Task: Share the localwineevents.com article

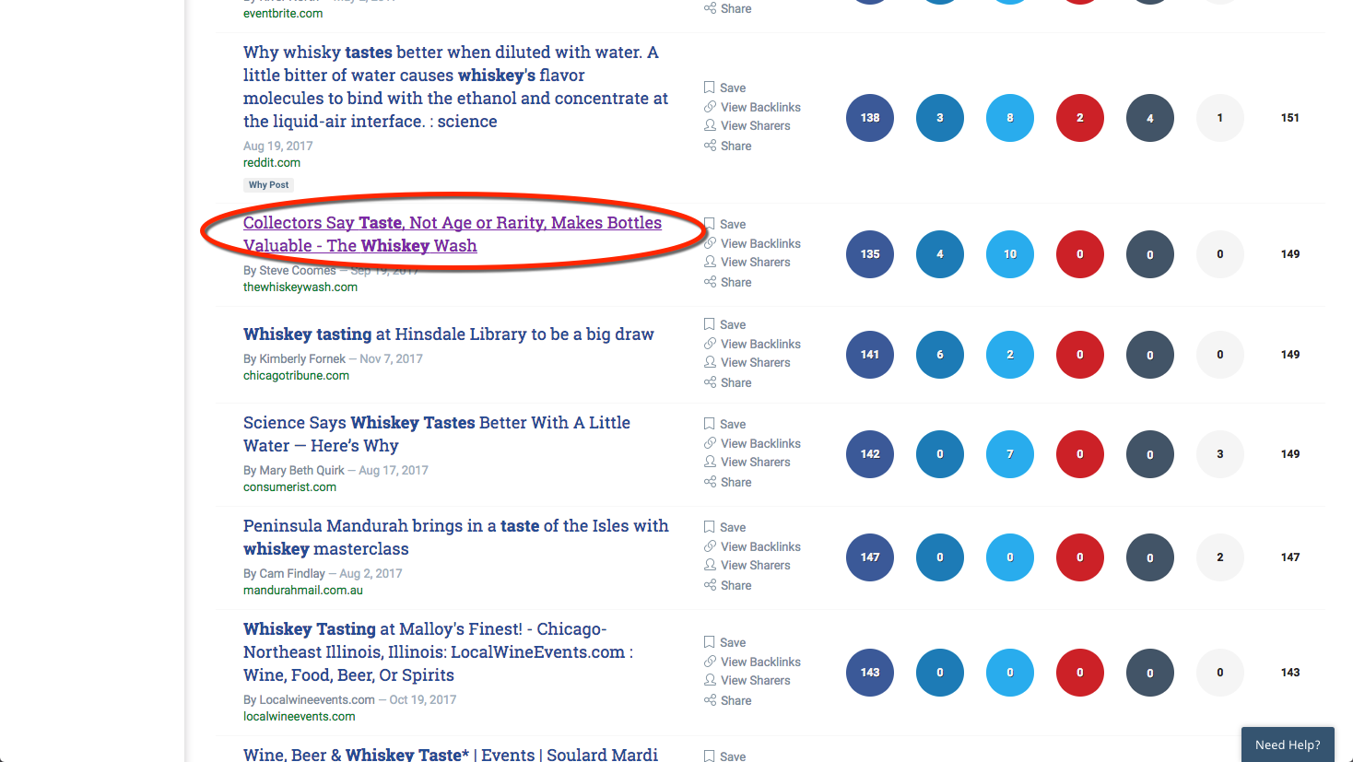Action: pyautogui.click(x=727, y=700)
